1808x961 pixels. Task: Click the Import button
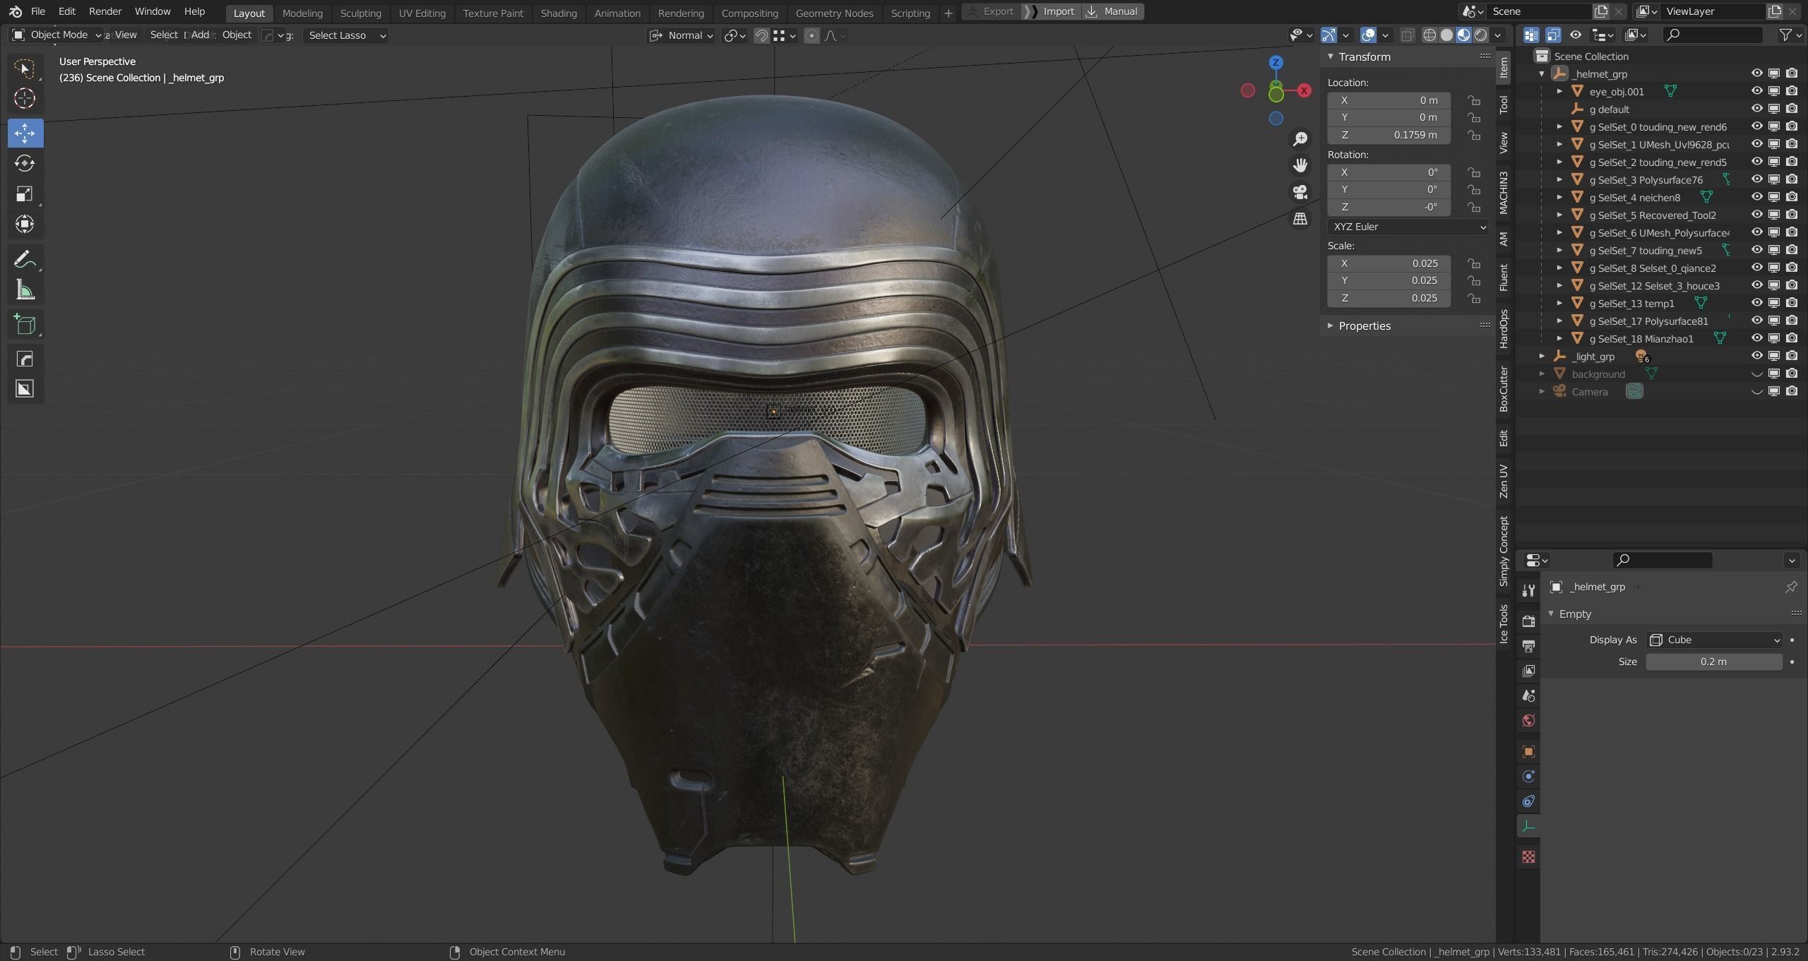(x=1052, y=11)
